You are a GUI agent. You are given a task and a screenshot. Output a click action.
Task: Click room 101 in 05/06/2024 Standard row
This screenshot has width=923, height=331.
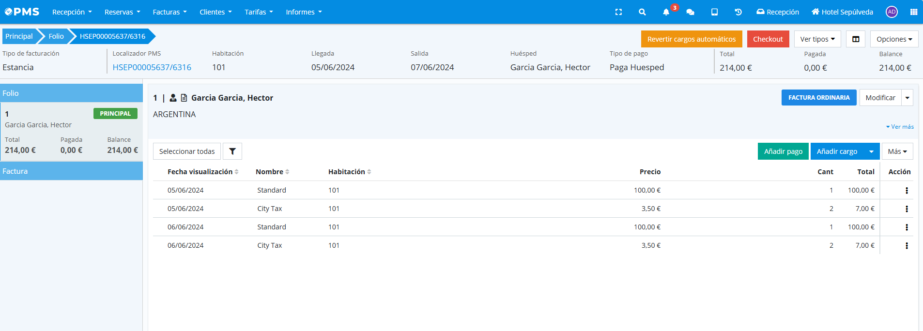334,190
